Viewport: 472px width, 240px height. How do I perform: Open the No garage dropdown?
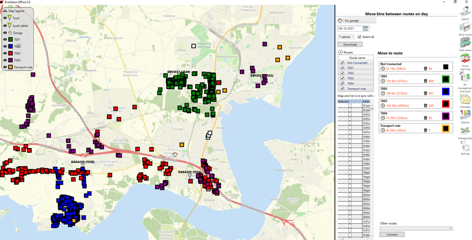click(359, 21)
